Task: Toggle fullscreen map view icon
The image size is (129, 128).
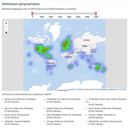Action: [x=6, y=32]
